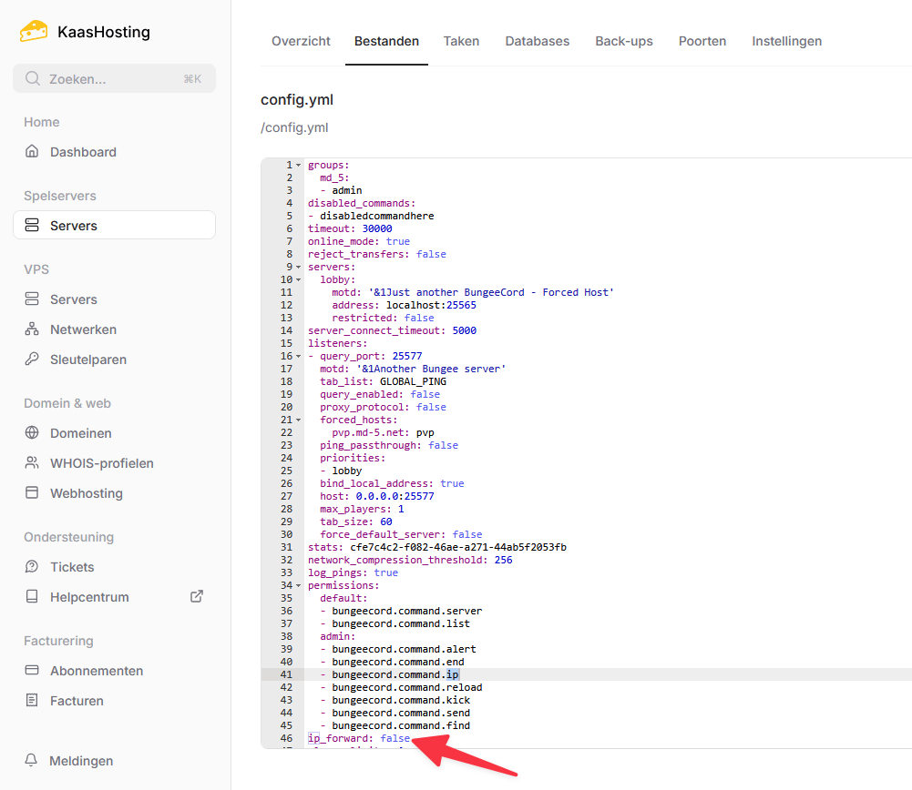Click the Netwerken network icon
Screen dimensions: 912x790
[33, 329]
